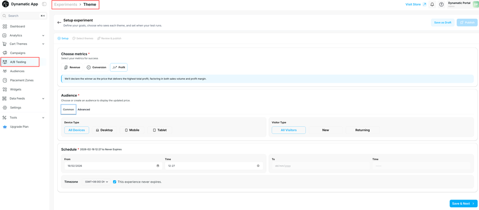Collapse the sidebar panel icon

[x=44, y=4]
